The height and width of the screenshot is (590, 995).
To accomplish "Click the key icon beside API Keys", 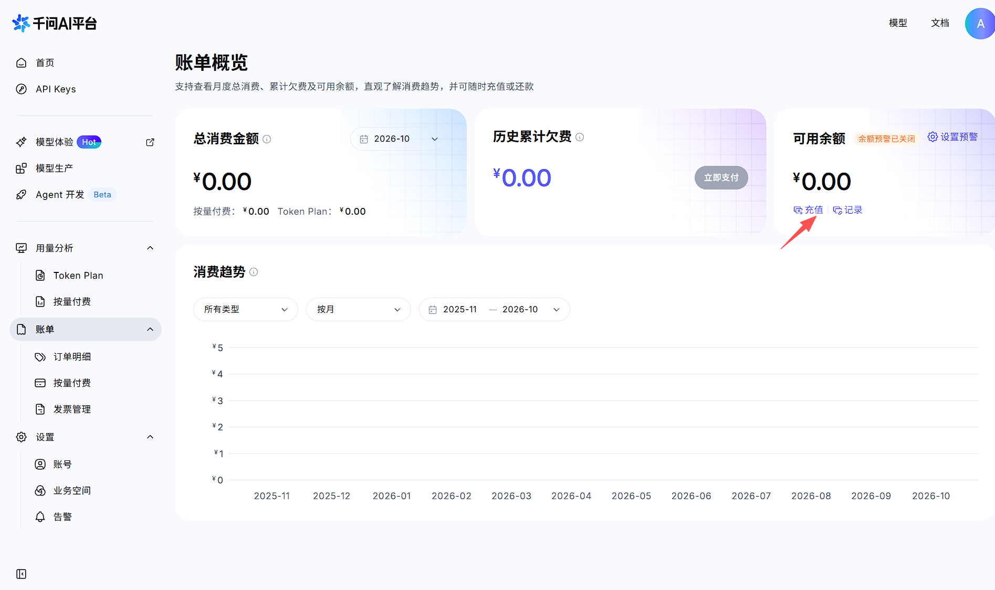I will tap(21, 89).
